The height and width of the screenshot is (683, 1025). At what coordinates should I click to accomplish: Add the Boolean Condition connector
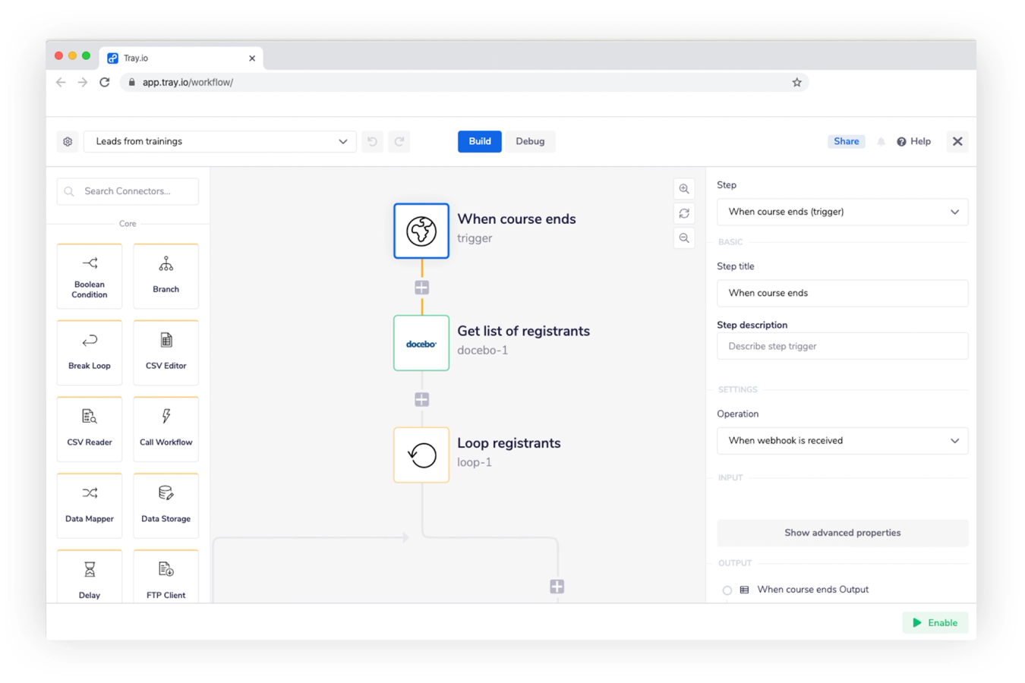90,276
